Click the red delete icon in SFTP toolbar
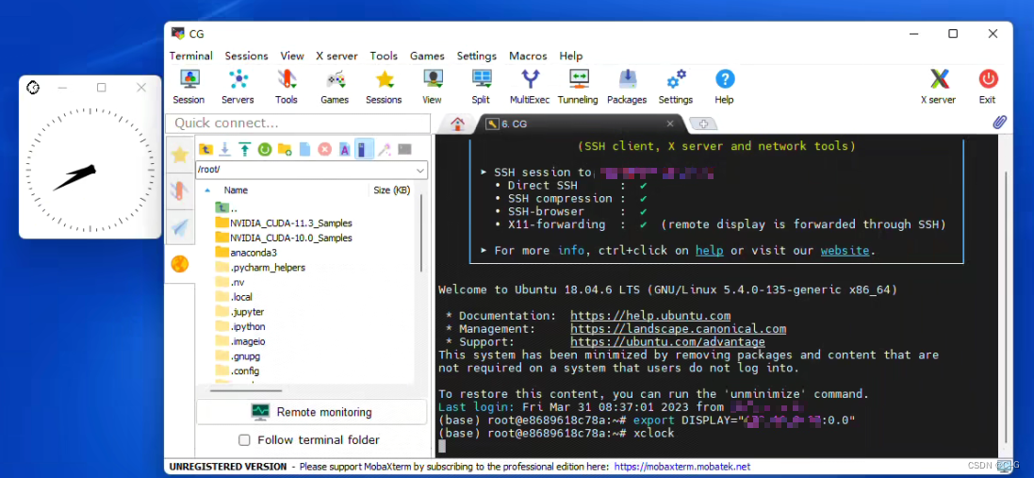The height and width of the screenshot is (478, 1034). (x=324, y=149)
